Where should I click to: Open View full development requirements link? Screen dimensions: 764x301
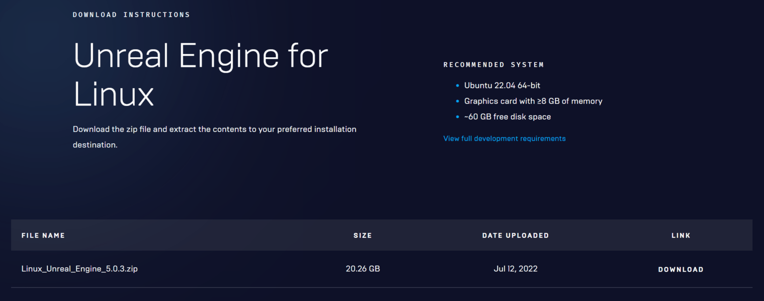click(504, 138)
